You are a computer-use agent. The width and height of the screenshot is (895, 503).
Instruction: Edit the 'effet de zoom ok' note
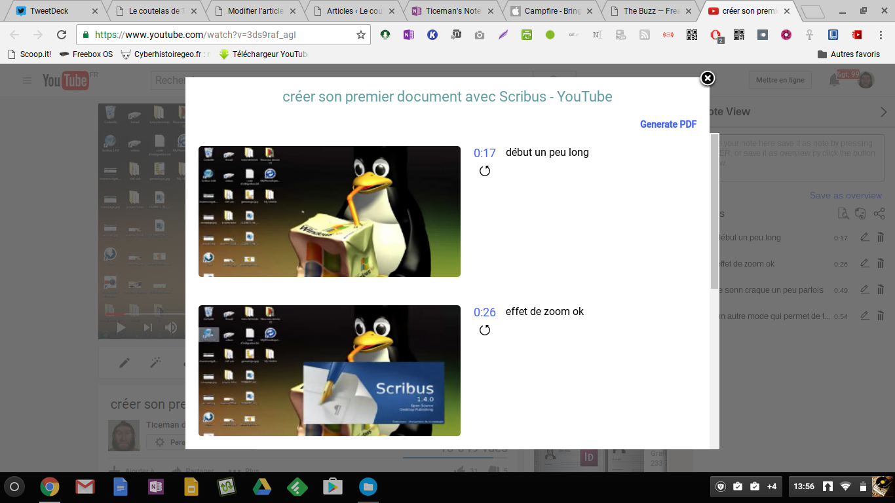pyautogui.click(x=865, y=263)
